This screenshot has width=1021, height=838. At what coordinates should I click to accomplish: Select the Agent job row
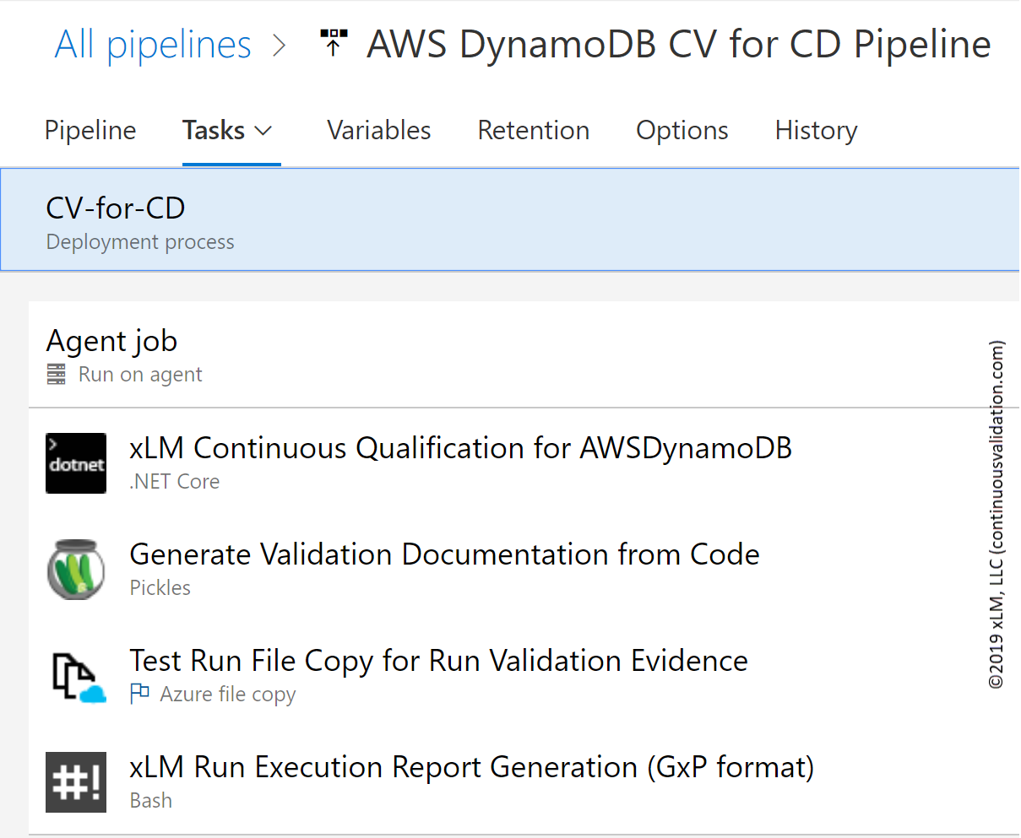tap(524, 355)
